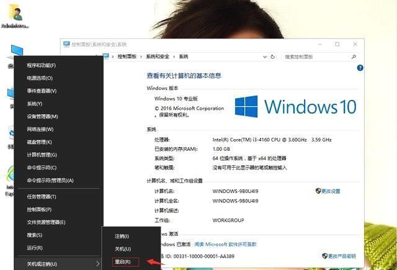
Task: Minimize the system window
Action: point(320,44)
